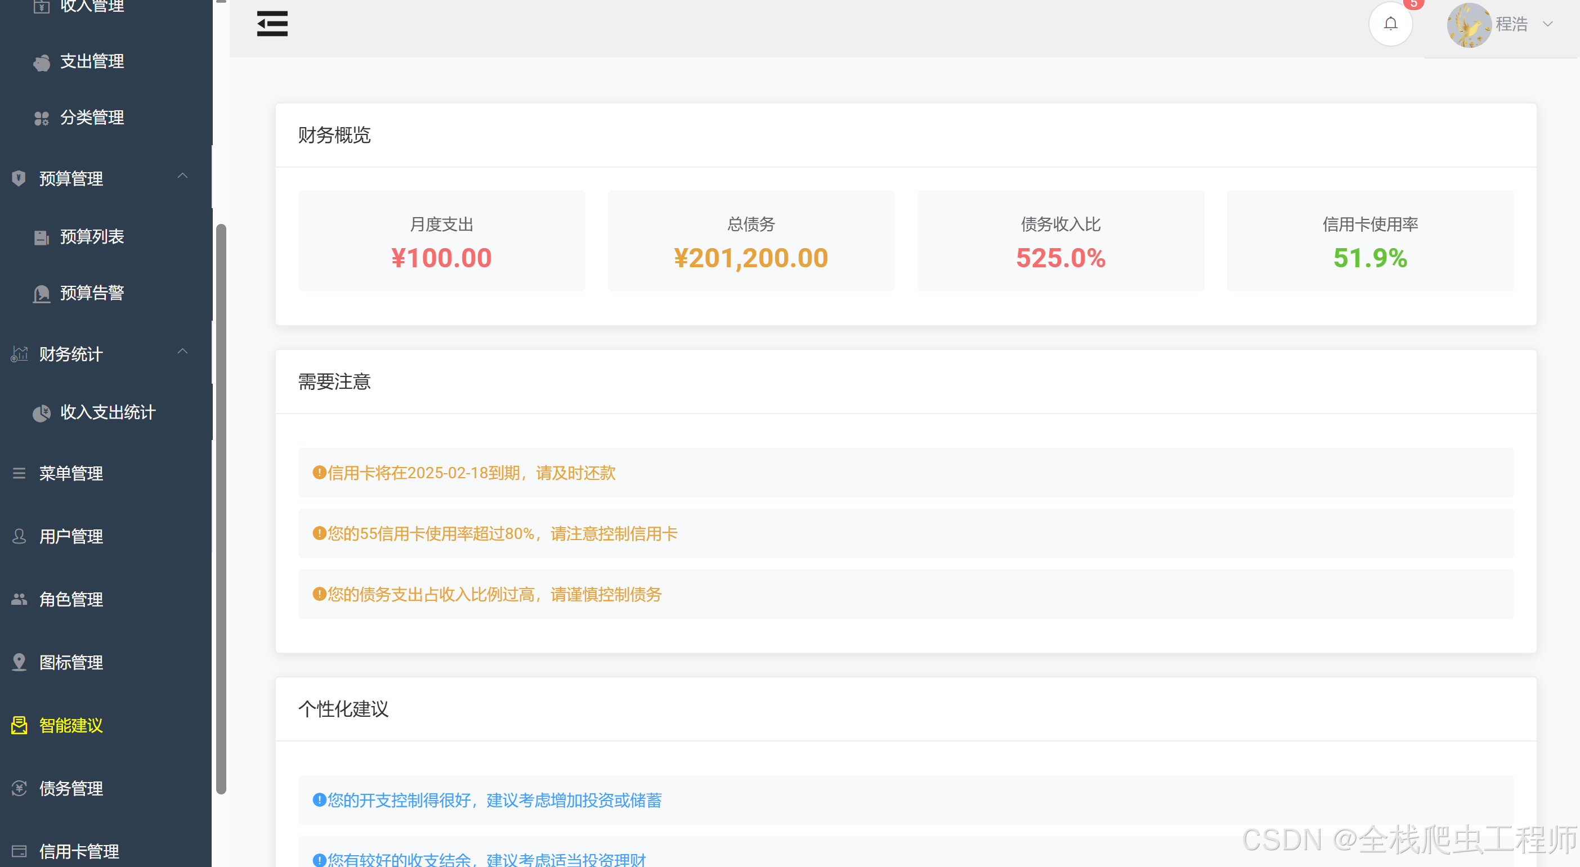Click the 预算列表 document icon
Image resolution: width=1580 pixels, height=867 pixels.
click(x=42, y=237)
